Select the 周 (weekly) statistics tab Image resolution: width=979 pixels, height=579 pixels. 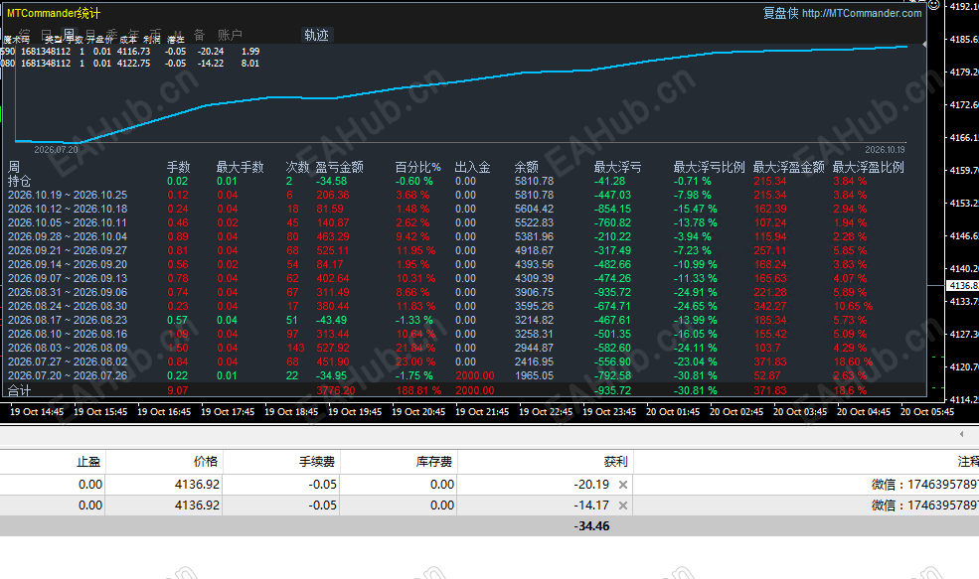69,35
